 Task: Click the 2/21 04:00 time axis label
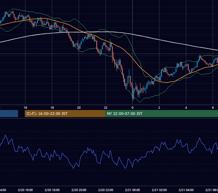coord(186,190)
